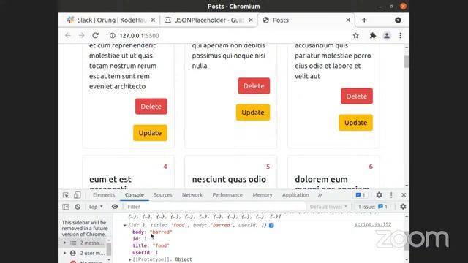Bookmark this page with the star icon
Viewport: 468px width, 263px height.
(x=356, y=36)
